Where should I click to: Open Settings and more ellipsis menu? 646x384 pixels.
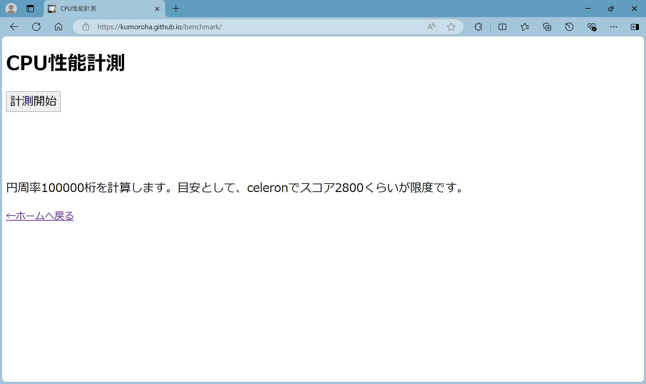pos(614,27)
